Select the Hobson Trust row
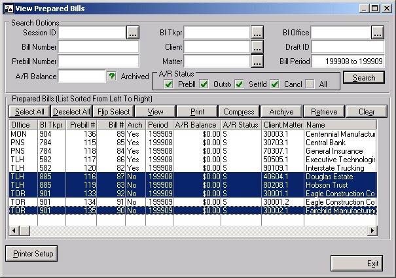The height and width of the screenshot is (278, 396). pyautogui.click(x=192, y=185)
